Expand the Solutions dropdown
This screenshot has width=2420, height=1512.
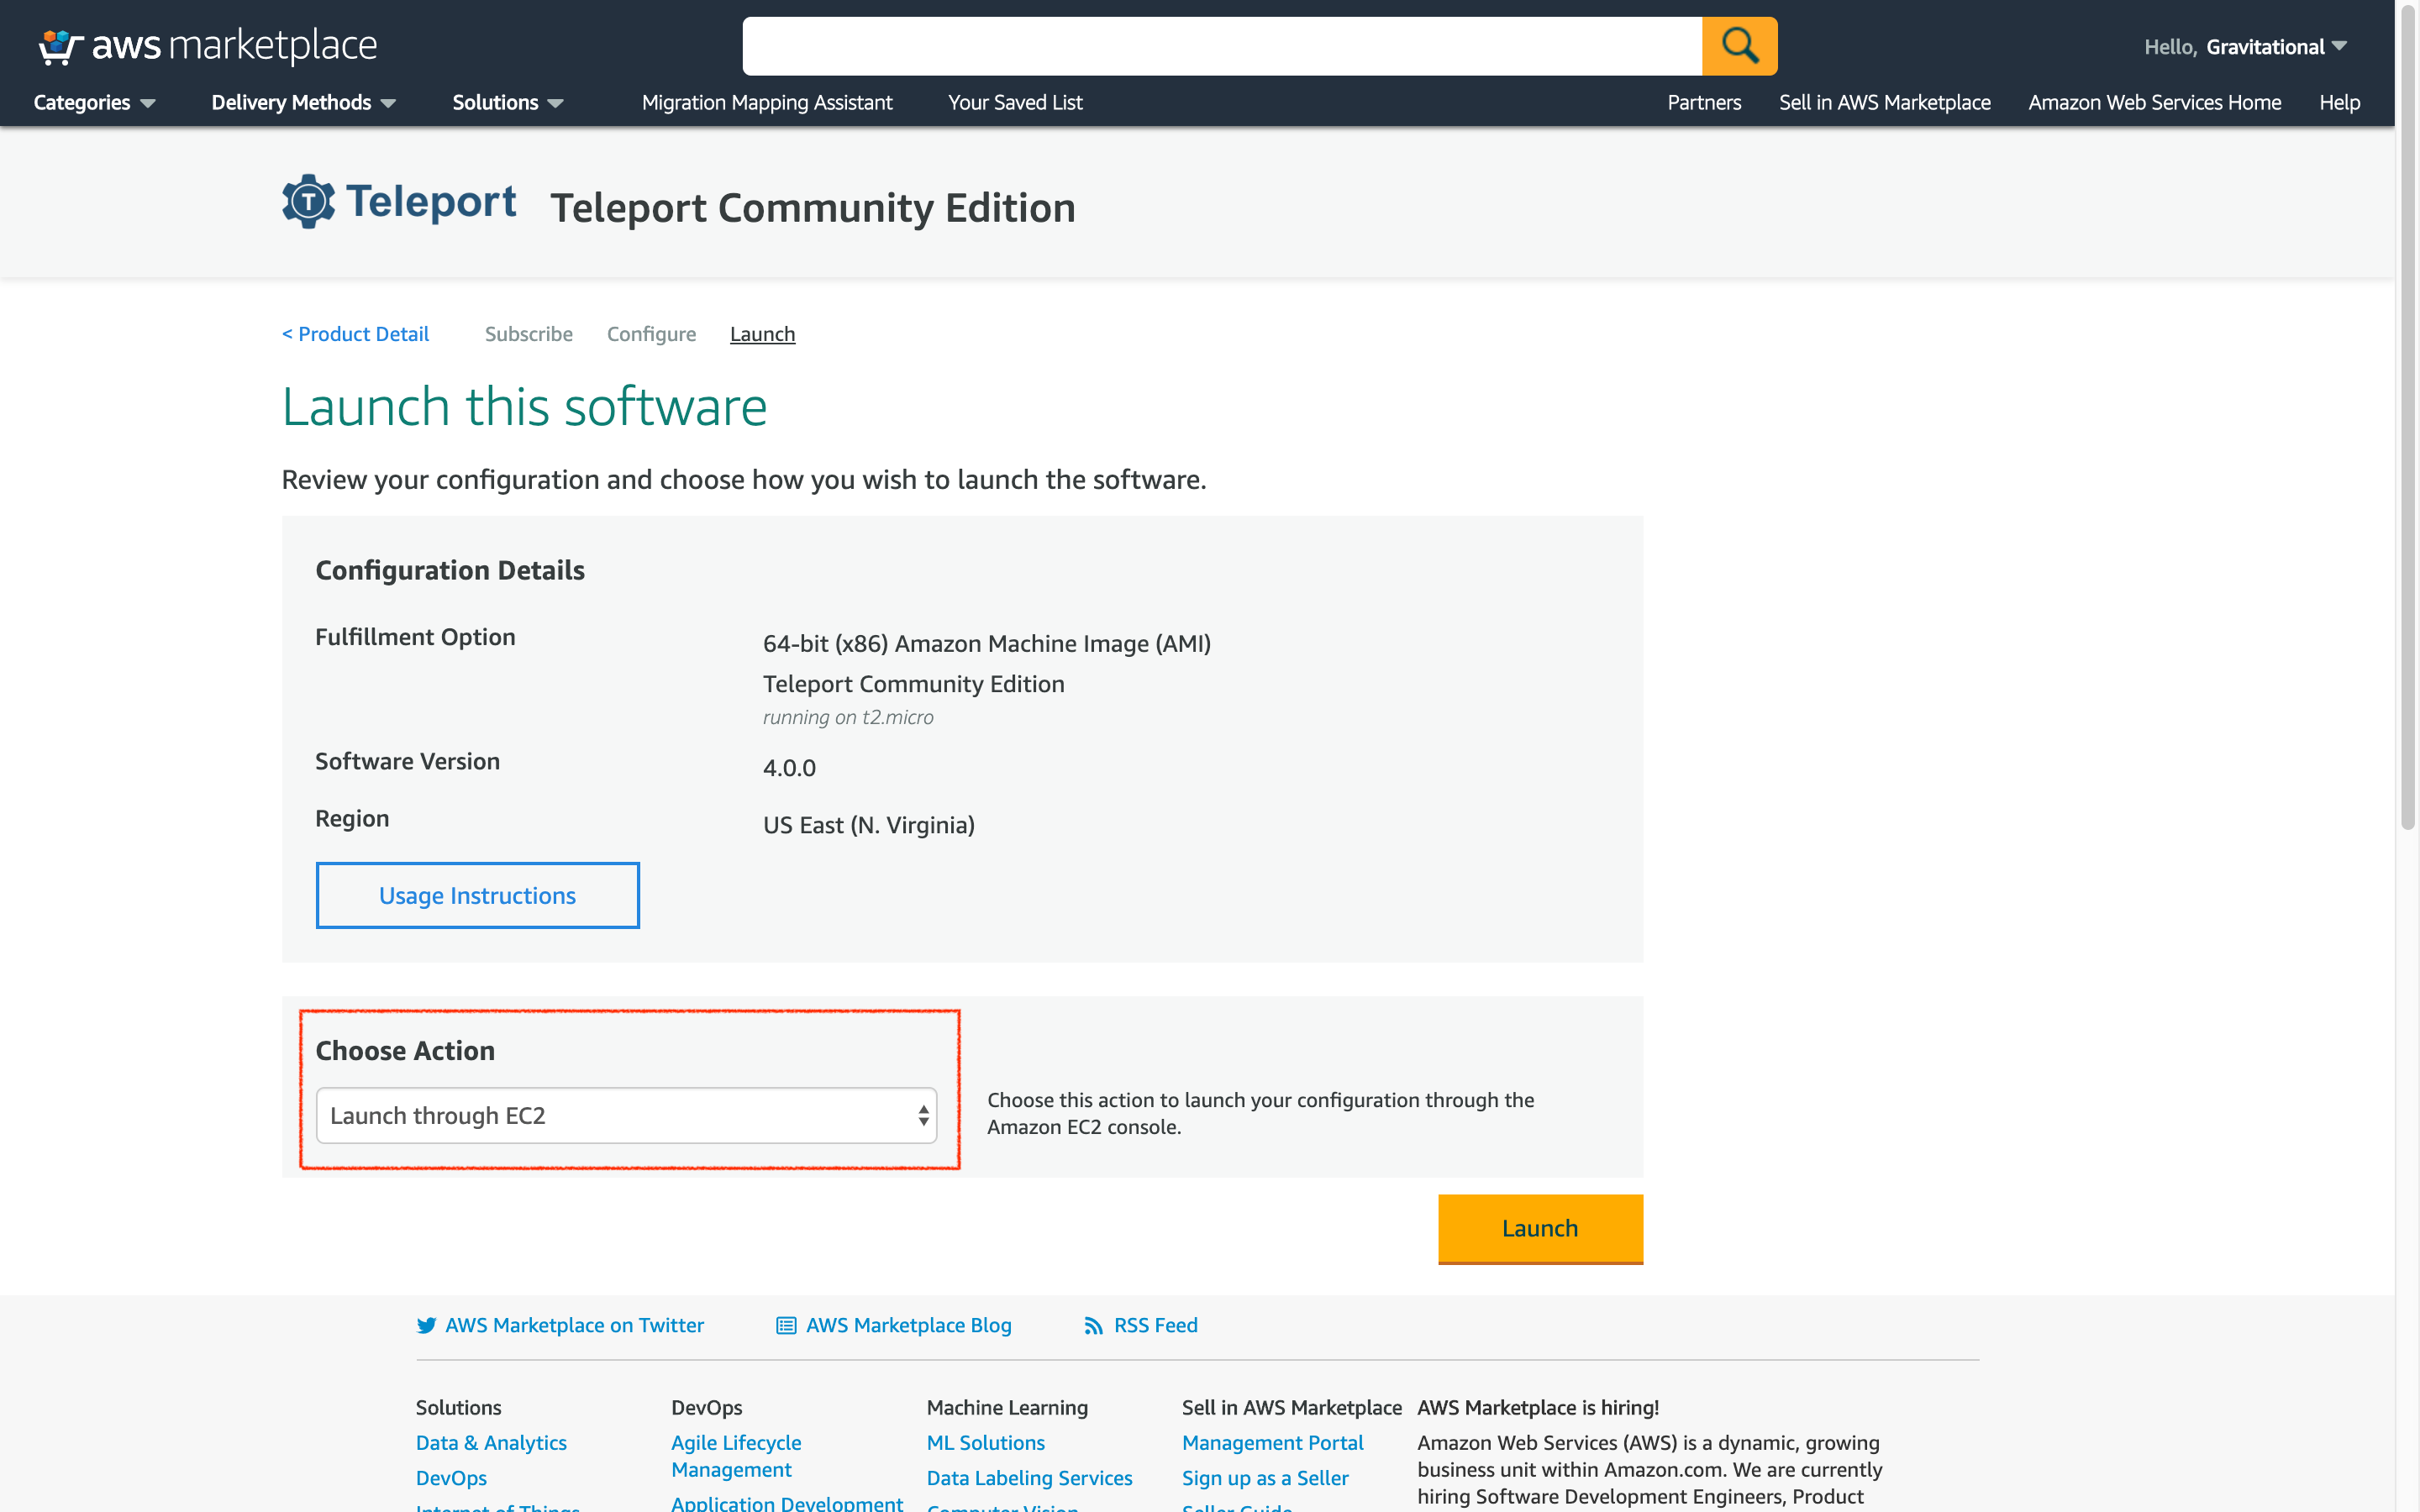(x=508, y=102)
